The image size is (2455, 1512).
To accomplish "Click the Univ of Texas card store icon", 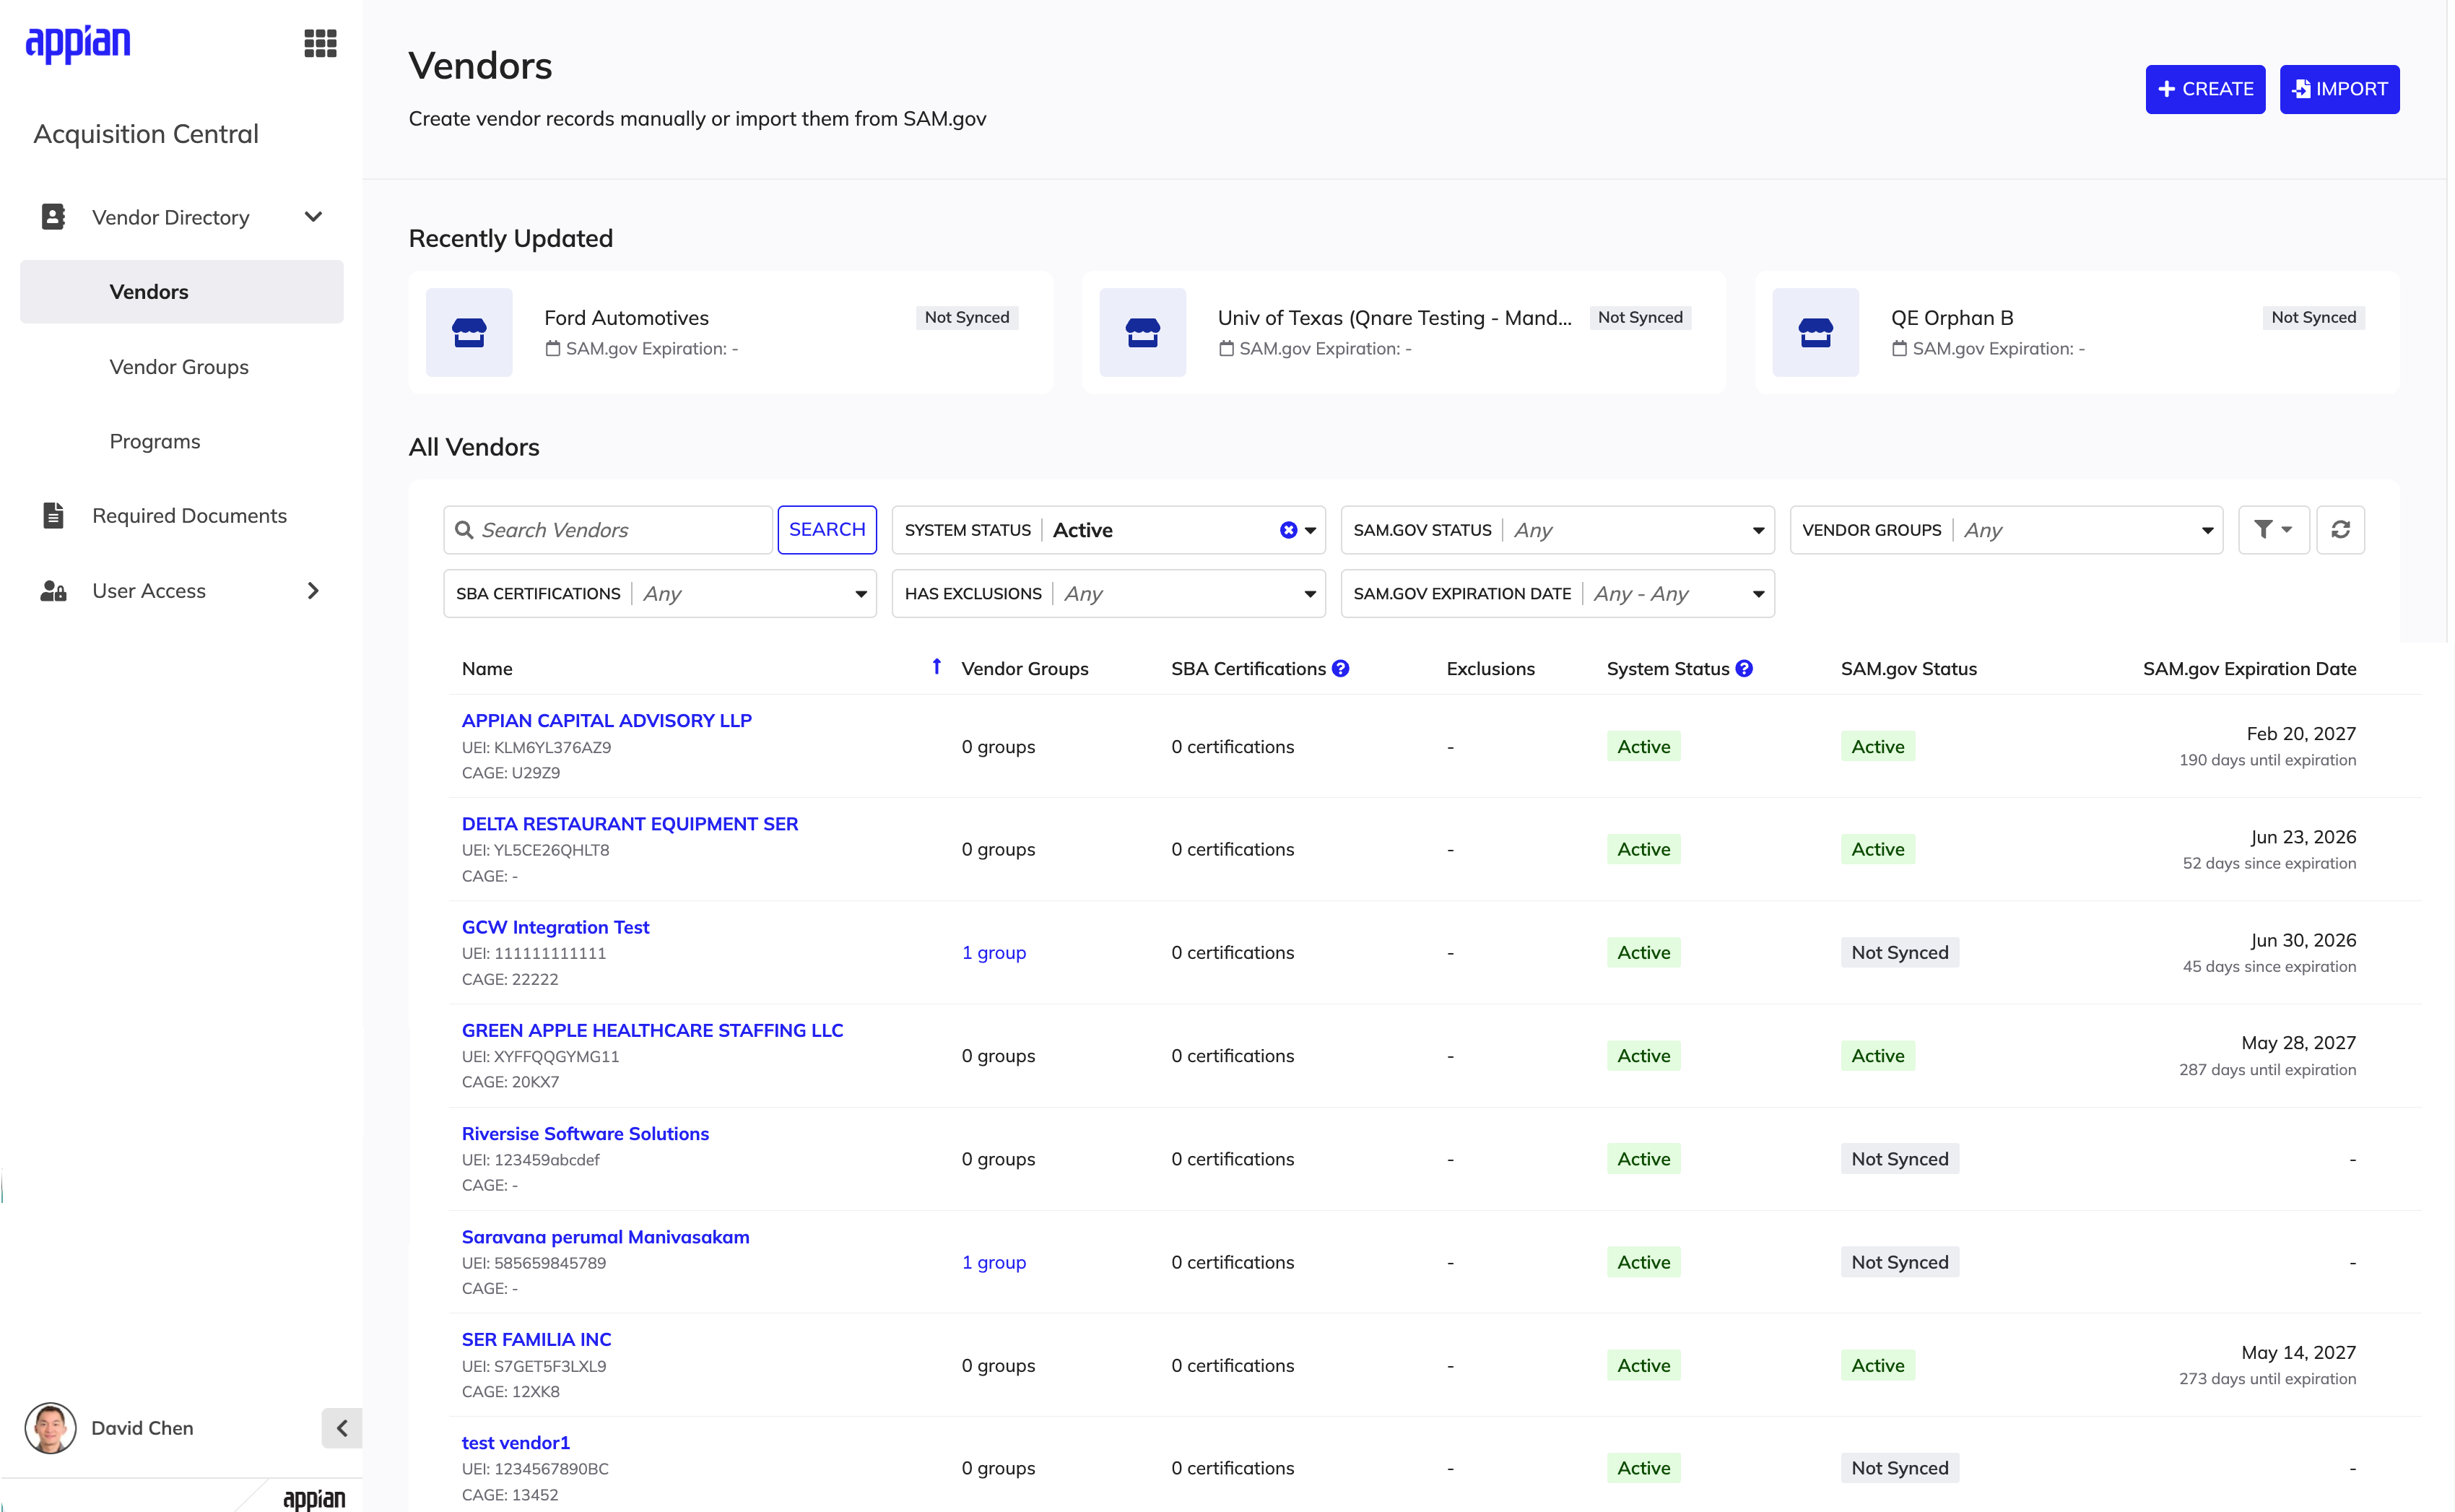I will [1142, 333].
